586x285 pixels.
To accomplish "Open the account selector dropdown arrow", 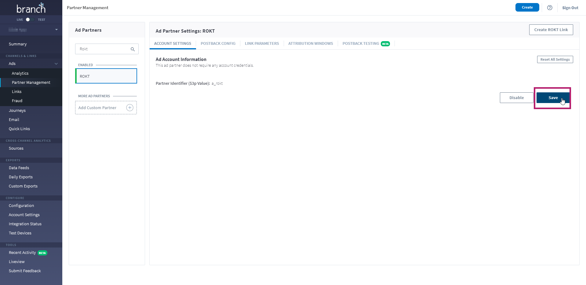I will tap(56, 30).
